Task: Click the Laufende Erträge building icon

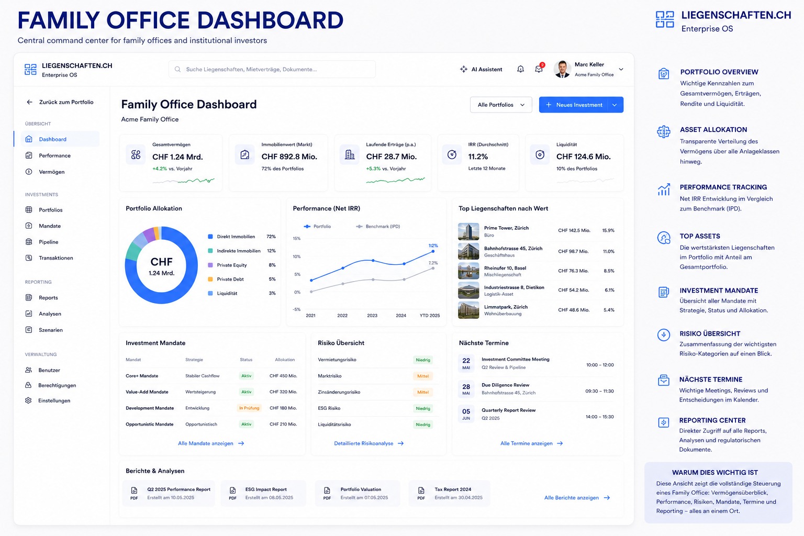Action: click(350, 155)
